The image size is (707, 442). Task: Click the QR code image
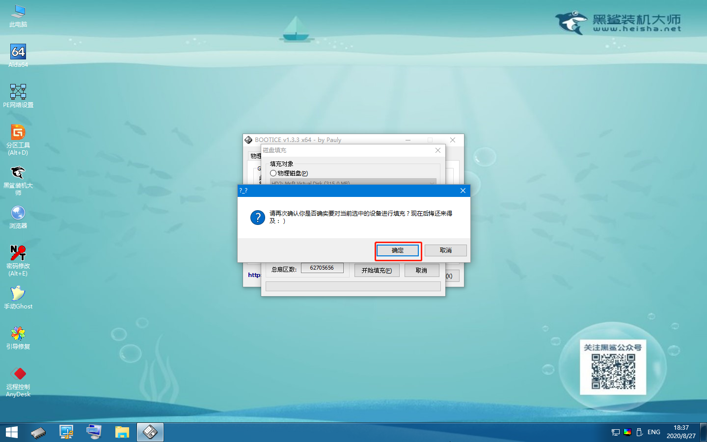coord(613,372)
